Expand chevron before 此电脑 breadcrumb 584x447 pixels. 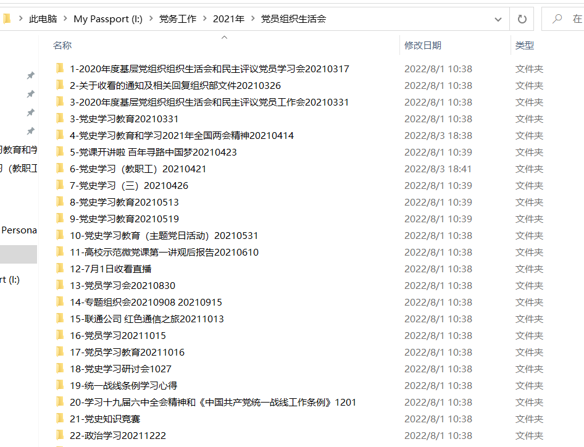(20, 19)
